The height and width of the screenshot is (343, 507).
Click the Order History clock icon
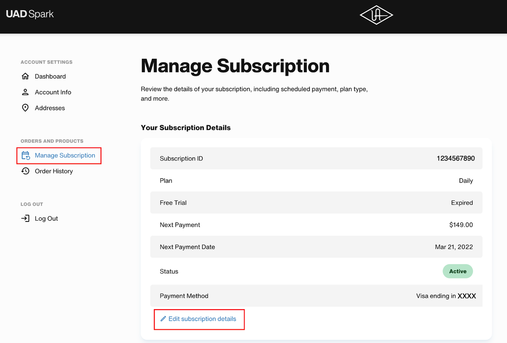[25, 171]
